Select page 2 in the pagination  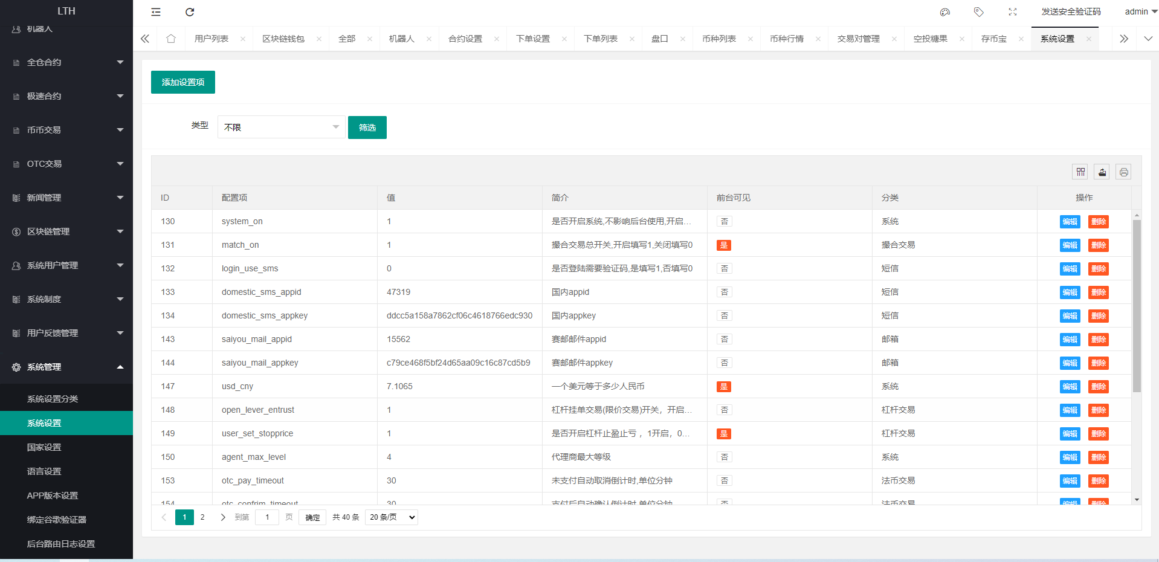coord(202,517)
